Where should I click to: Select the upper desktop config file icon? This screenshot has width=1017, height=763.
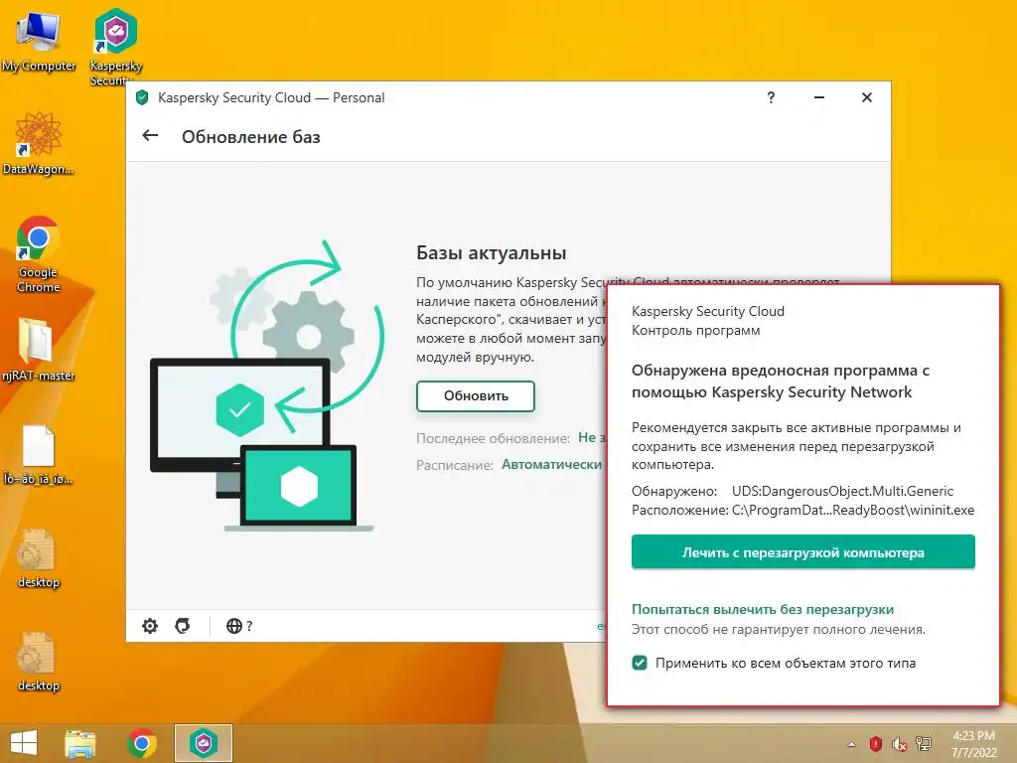pyautogui.click(x=39, y=558)
